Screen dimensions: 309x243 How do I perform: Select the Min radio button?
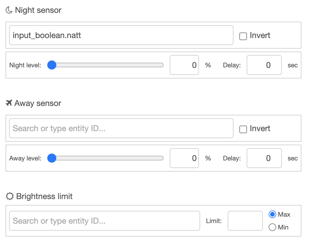tap(272, 227)
